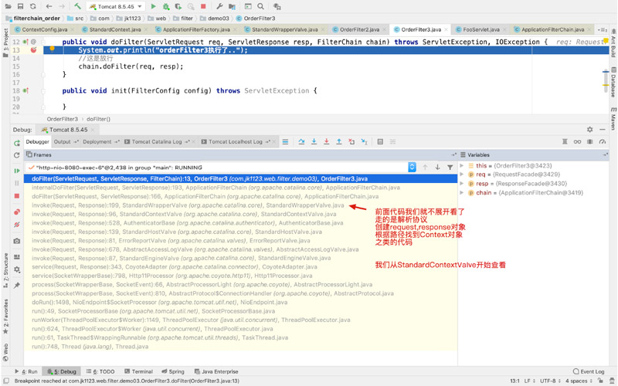Click Run with Coverage icon
The image size is (618, 386).
(178, 6)
